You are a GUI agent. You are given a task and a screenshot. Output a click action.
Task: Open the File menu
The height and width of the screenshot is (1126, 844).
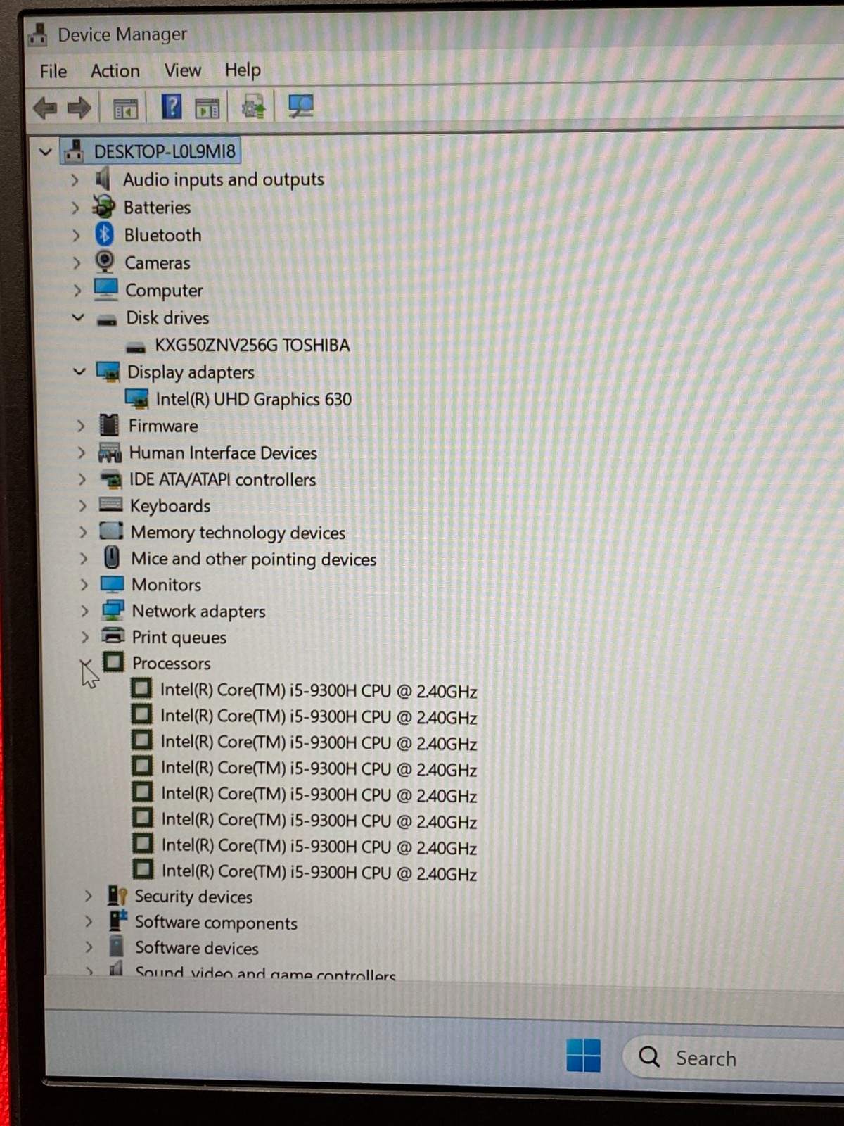click(x=53, y=71)
